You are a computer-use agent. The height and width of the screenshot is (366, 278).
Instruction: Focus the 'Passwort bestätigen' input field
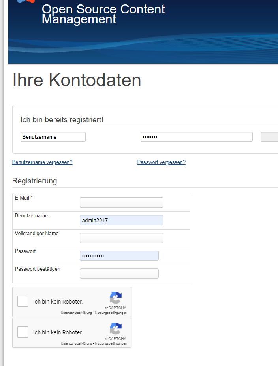tap(119, 274)
